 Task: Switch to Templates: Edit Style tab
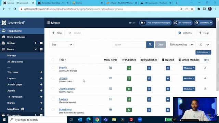point(53,3)
